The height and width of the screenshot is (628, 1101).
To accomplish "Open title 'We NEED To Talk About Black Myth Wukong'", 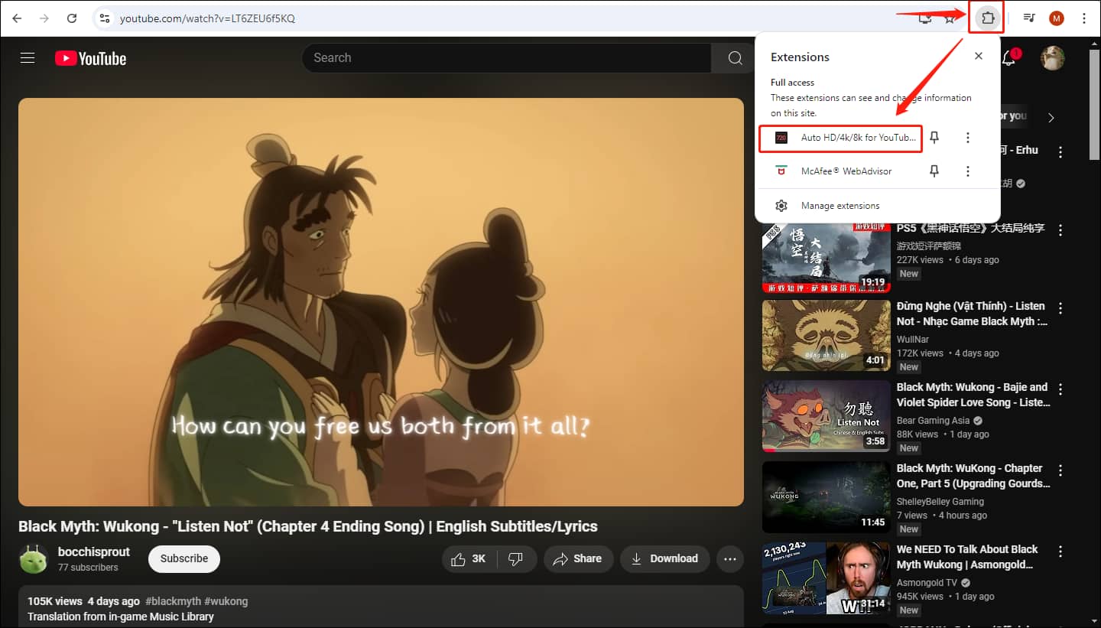I will click(x=967, y=557).
